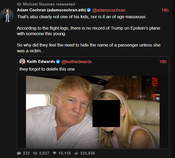Like the tweet with the heart icon
175x158 pixels.
coord(54,153)
